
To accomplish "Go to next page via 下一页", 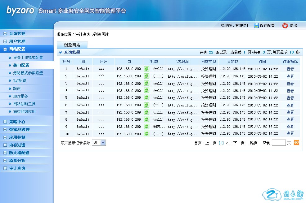I will coord(239,143).
